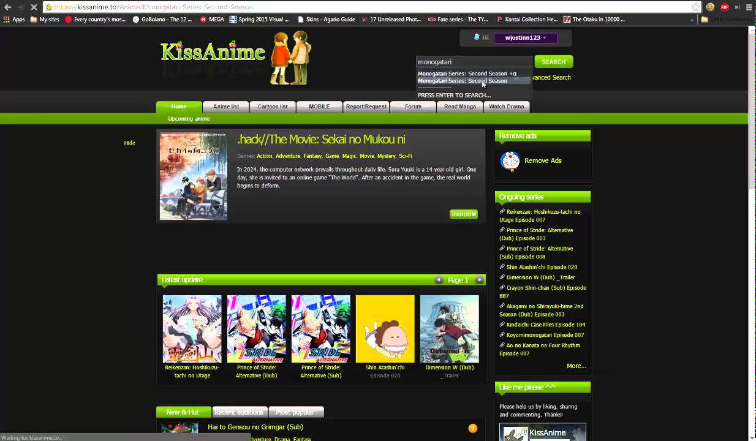Click the green SEARCH button
Image resolution: width=756 pixels, height=441 pixels.
pos(554,62)
